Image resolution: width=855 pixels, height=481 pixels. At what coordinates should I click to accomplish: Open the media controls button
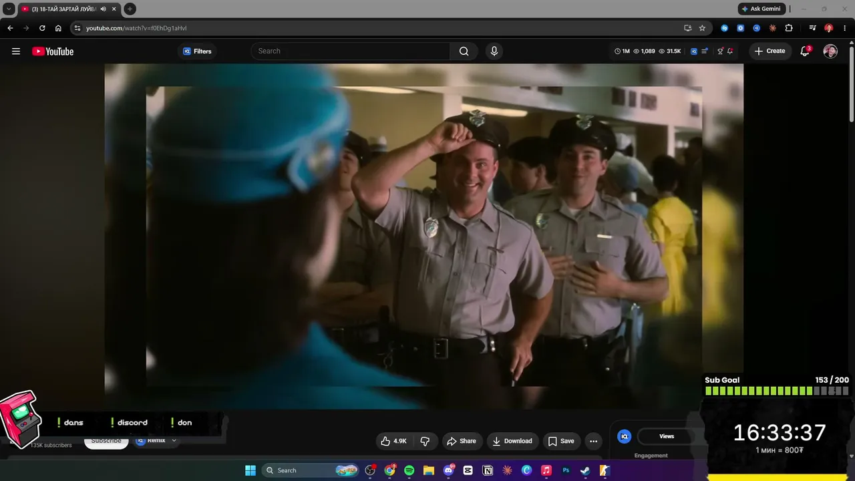[812, 28]
